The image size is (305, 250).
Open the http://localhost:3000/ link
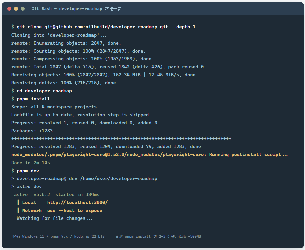[x=77, y=202]
